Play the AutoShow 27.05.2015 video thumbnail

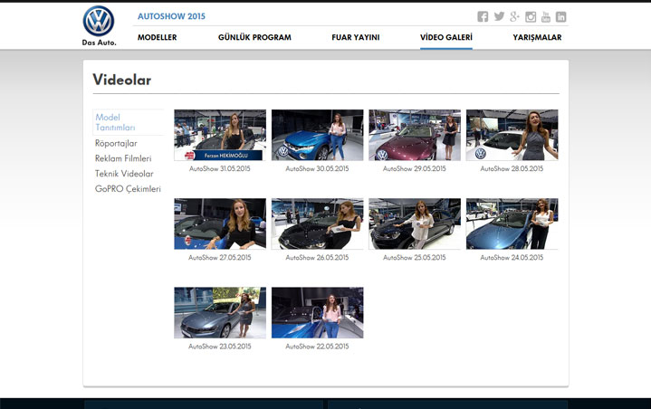[220, 224]
